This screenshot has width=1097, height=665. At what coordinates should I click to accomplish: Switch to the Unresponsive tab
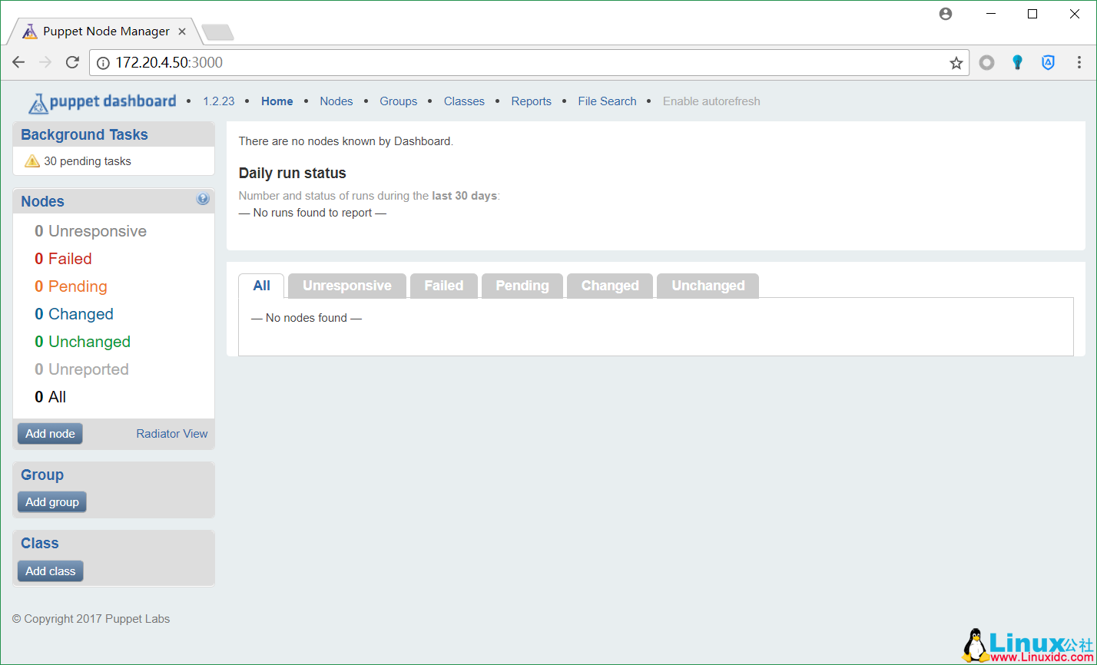click(x=346, y=286)
